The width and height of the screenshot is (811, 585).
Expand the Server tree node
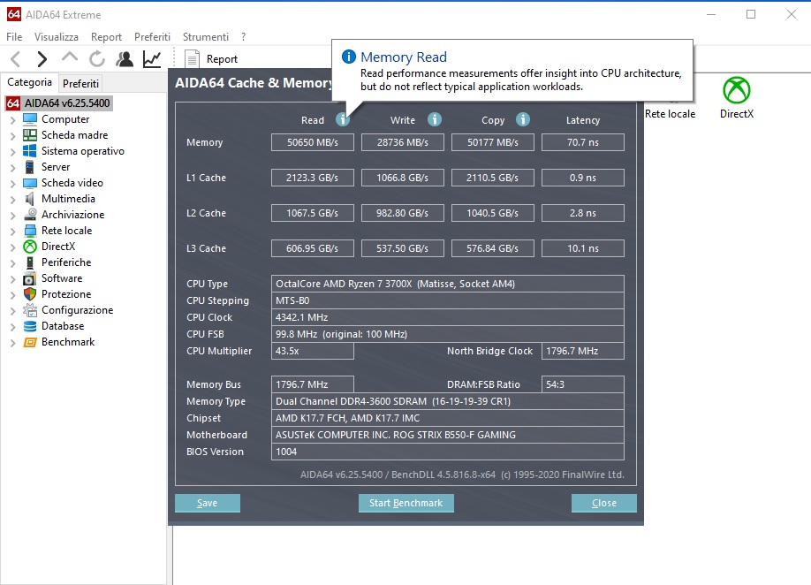[13, 168]
